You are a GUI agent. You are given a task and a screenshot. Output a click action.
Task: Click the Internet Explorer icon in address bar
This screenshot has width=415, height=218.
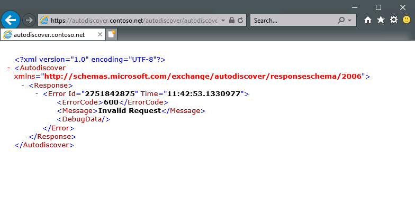[44, 20]
